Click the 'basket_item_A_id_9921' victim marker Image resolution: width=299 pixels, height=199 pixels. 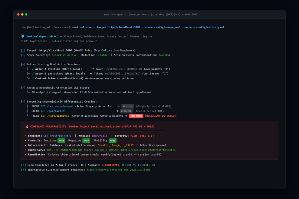point(116,145)
